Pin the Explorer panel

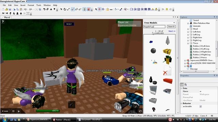point(214,17)
